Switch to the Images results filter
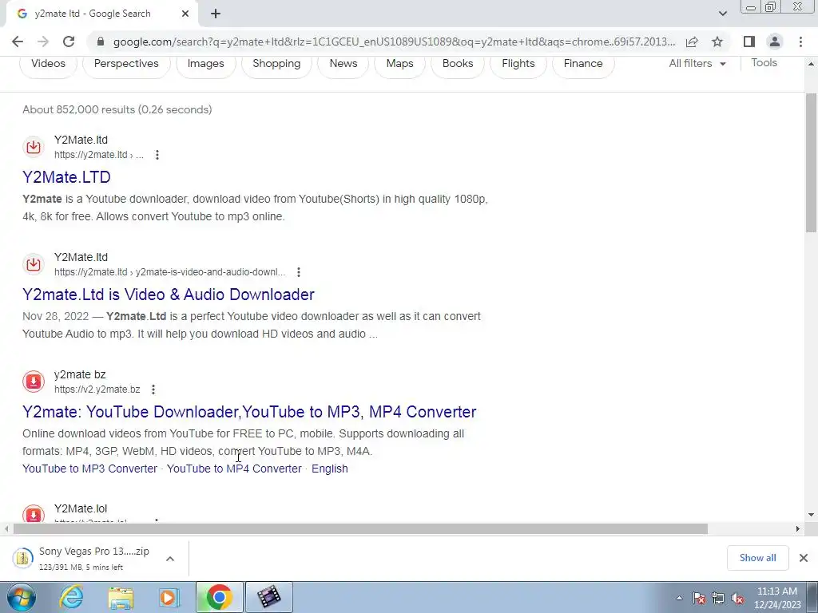The image size is (818, 613). tap(205, 64)
